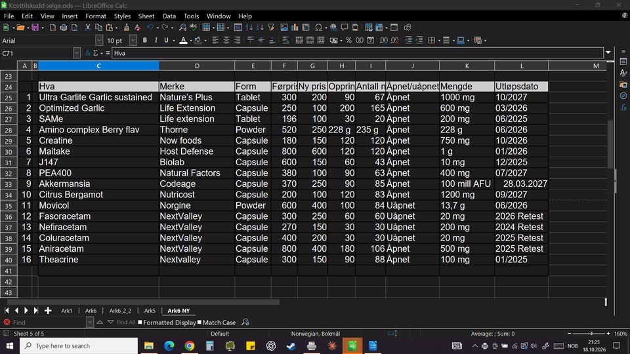630x354 pixels.
Task: Click the zoom slider in status bar
Action: click(589, 334)
